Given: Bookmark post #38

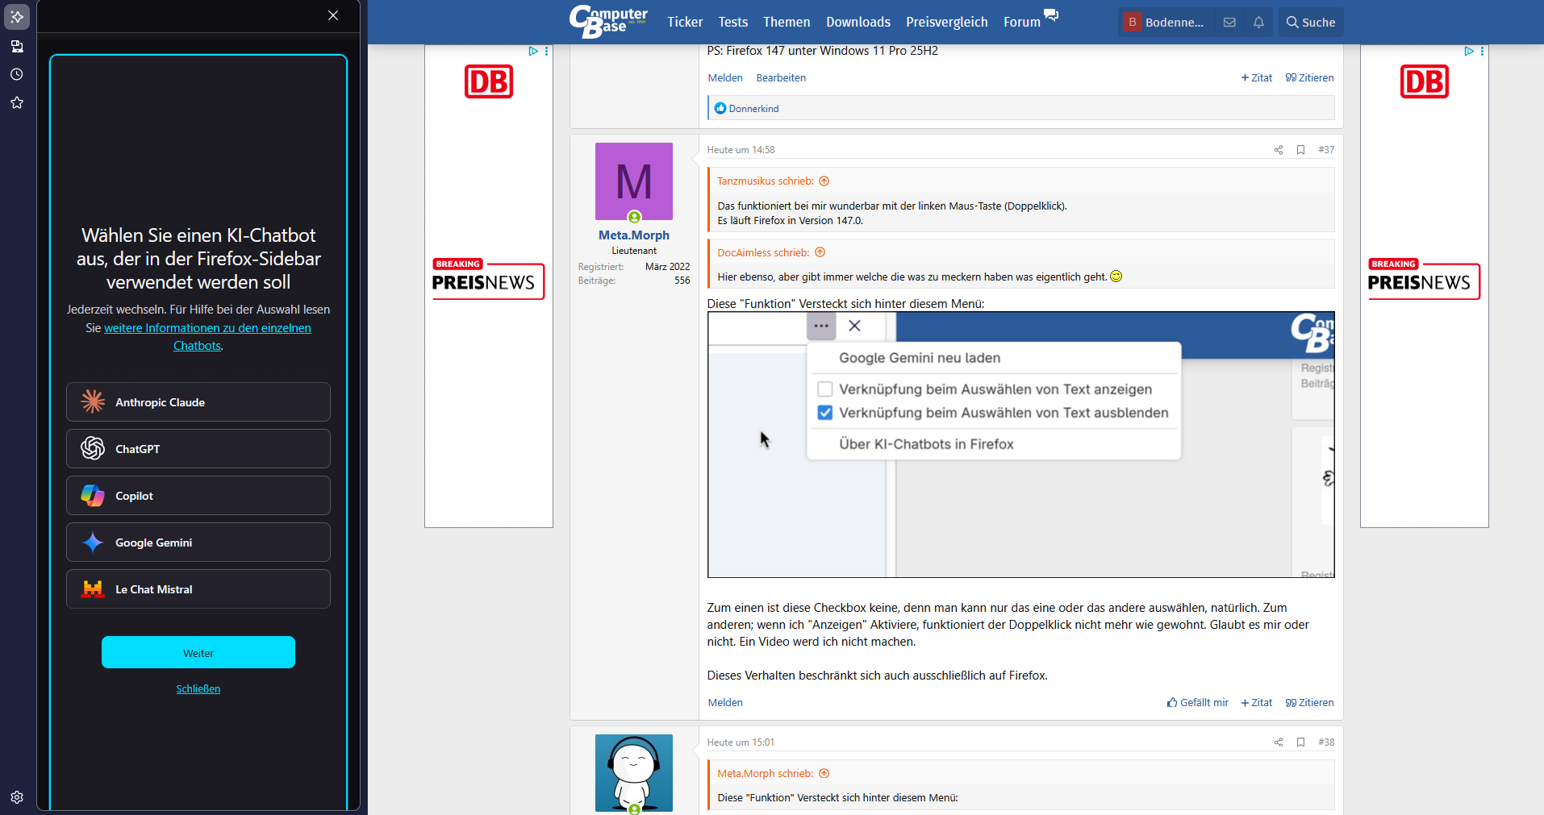Looking at the screenshot, I should (1300, 742).
